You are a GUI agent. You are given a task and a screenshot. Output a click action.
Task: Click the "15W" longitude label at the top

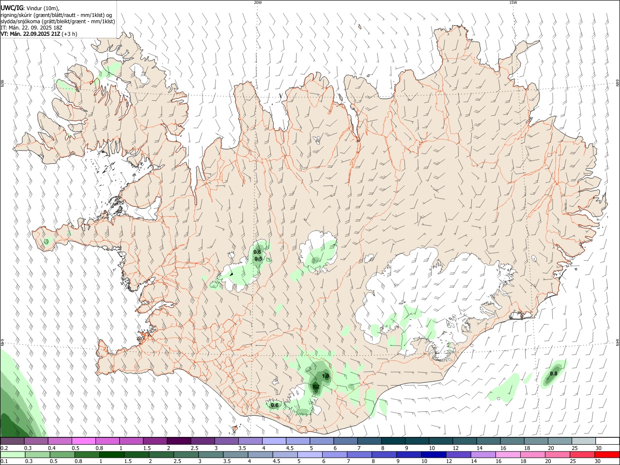click(x=513, y=2)
